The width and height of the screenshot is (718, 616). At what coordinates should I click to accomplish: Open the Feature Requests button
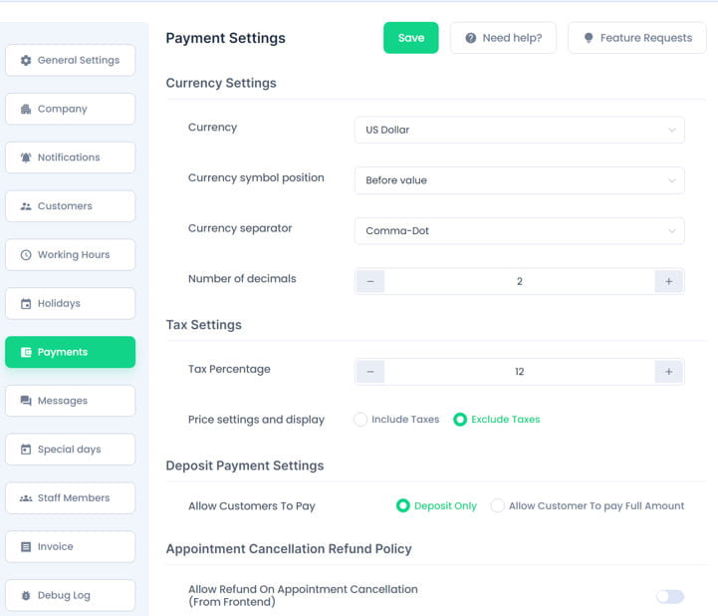click(x=637, y=38)
